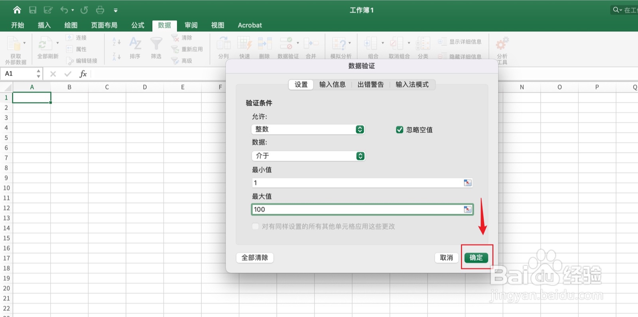The width and height of the screenshot is (638, 317).
Task: Click the 重新应用 filter item
Action: coord(187,49)
